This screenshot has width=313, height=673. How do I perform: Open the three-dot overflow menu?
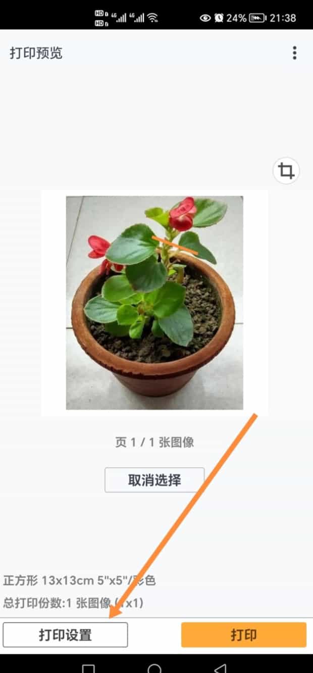coord(294,53)
